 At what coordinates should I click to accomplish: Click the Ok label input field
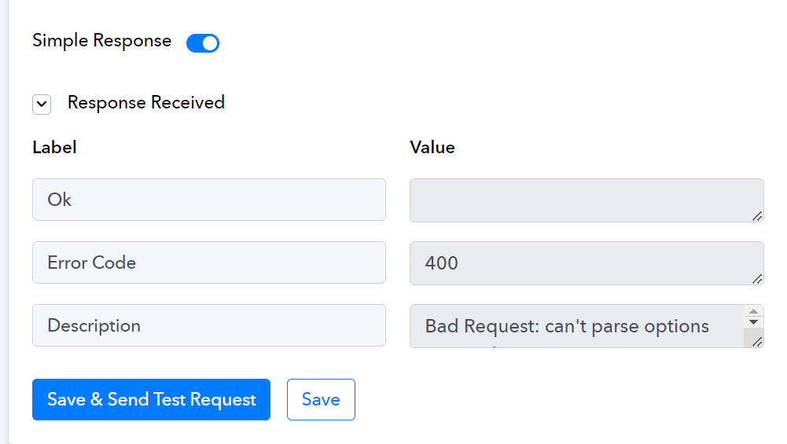click(x=209, y=200)
